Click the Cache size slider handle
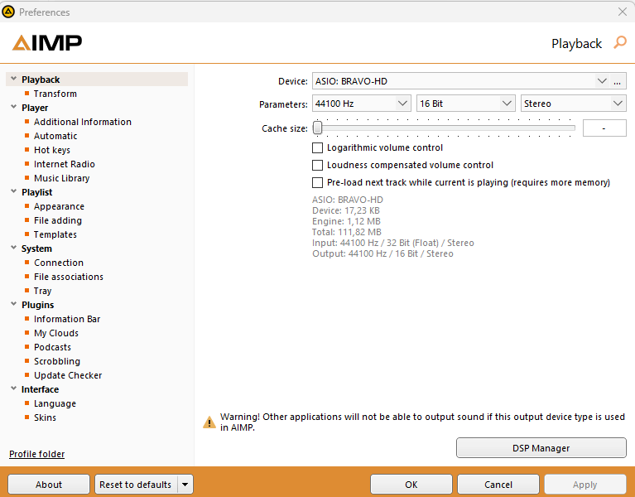 (x=318, y=128)
